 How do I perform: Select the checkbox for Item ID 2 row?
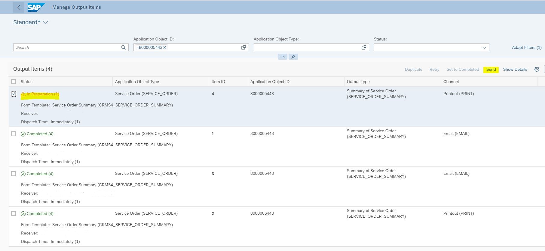(14, 214)
